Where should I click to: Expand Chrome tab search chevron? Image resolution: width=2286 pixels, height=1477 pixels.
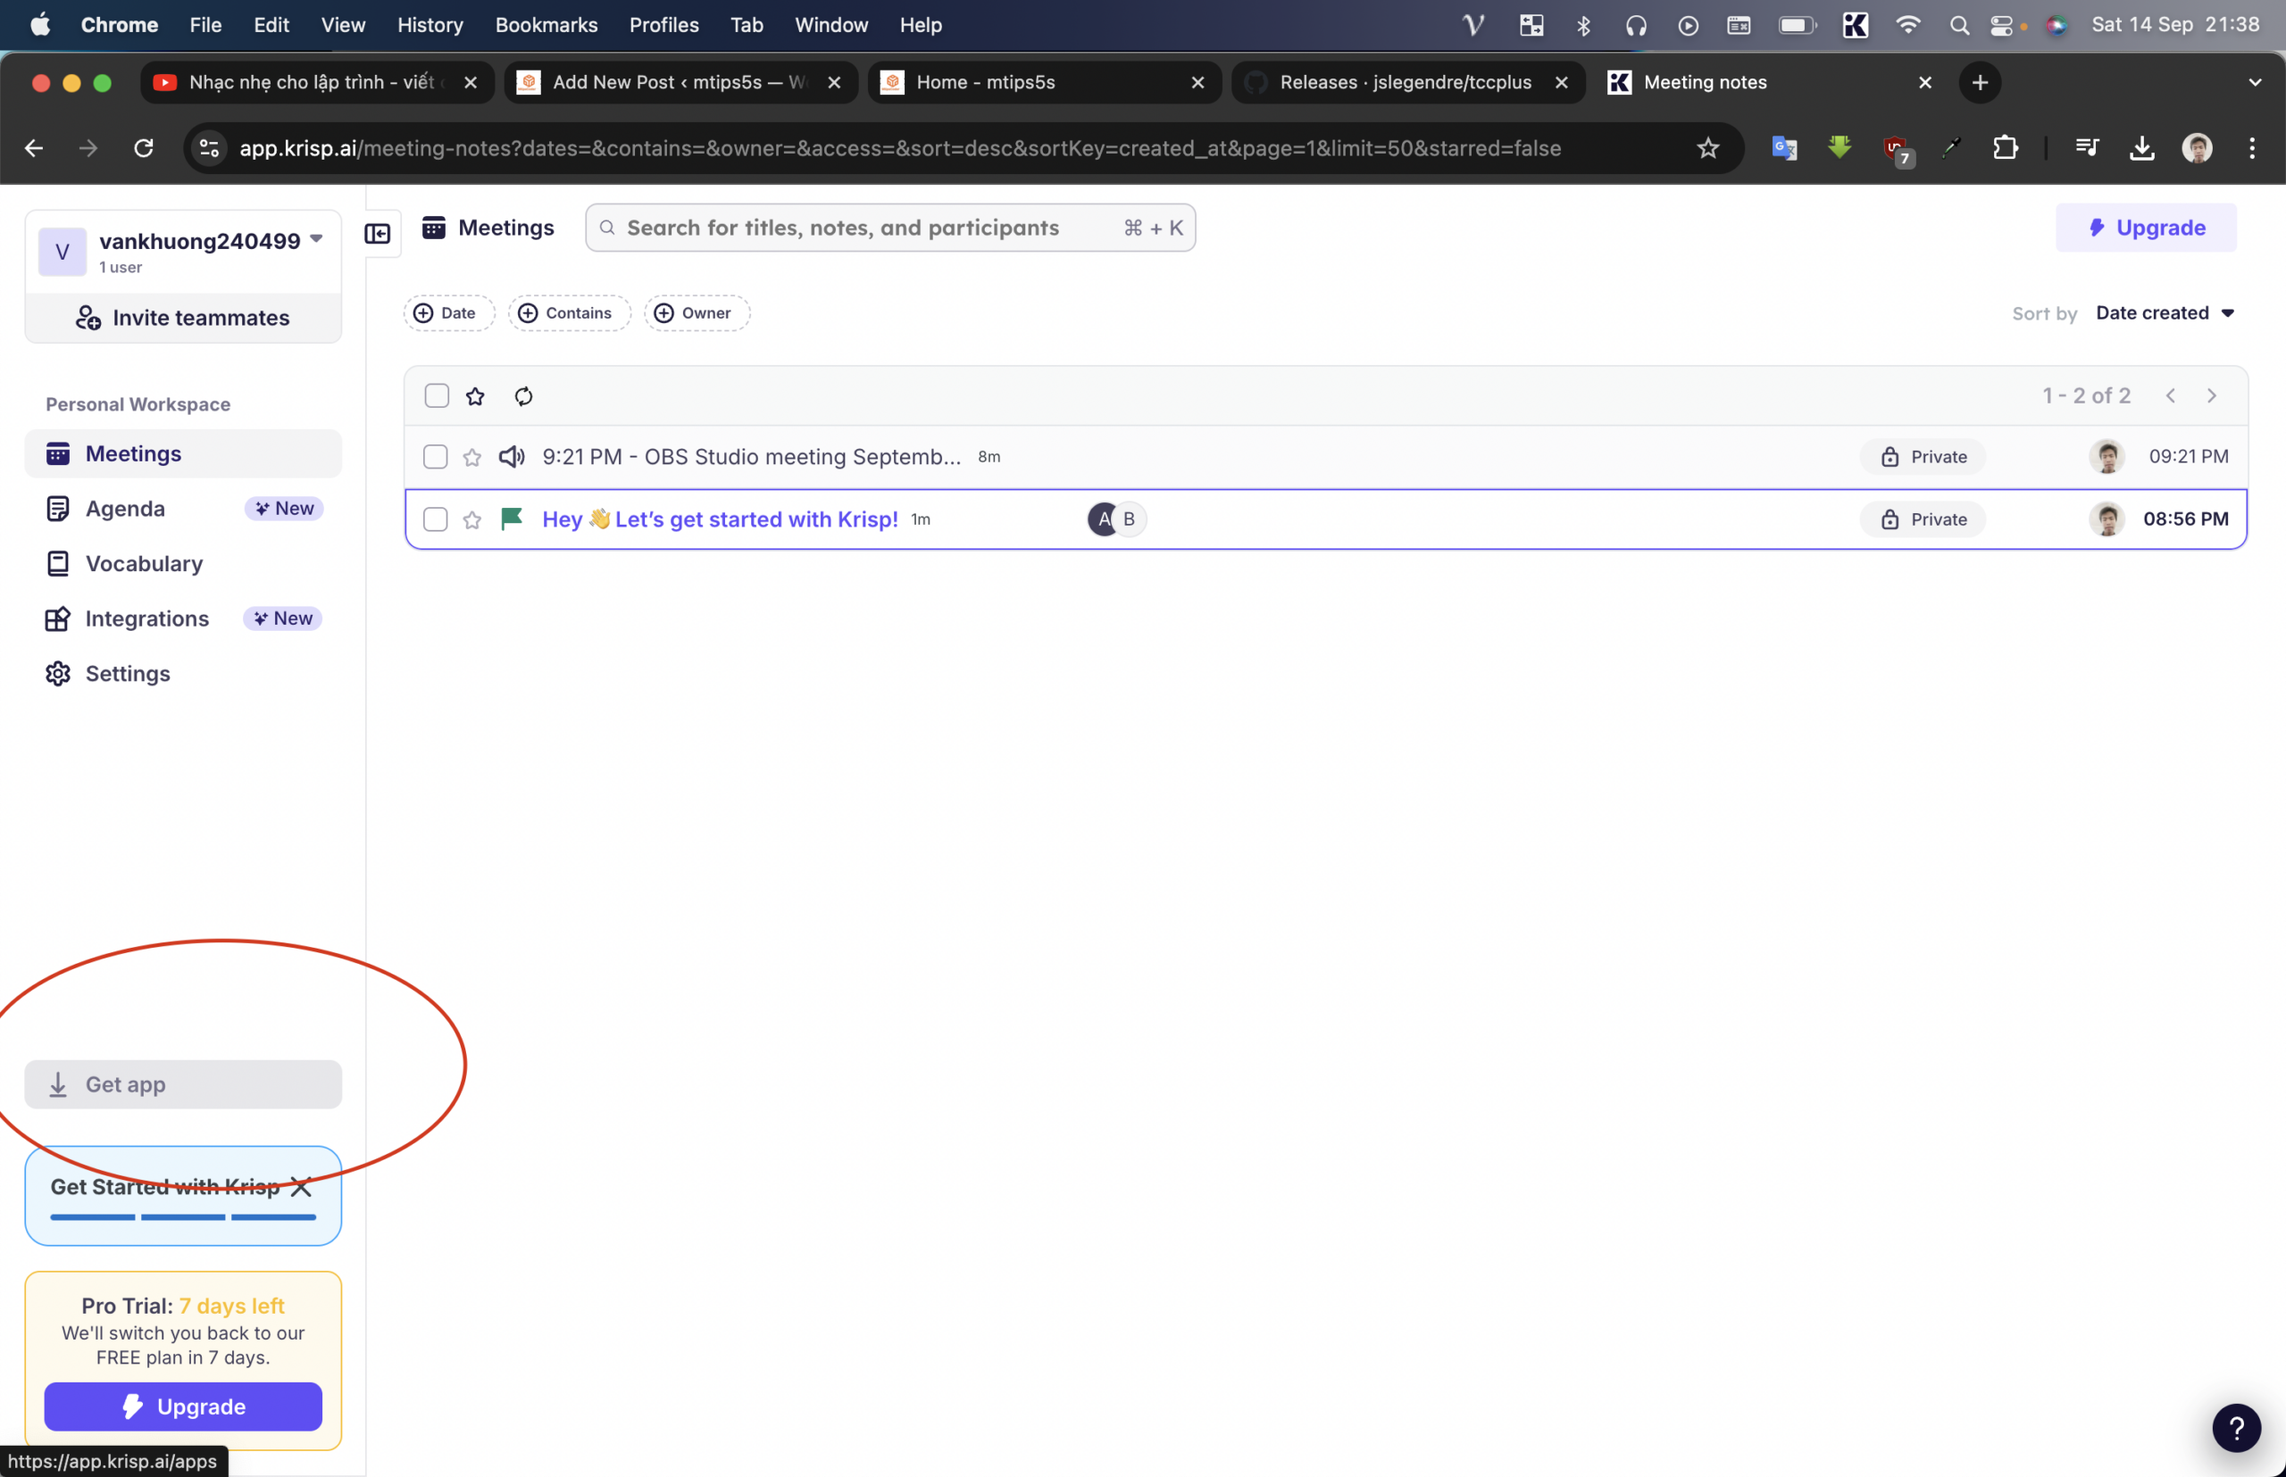pos(2255,82)
